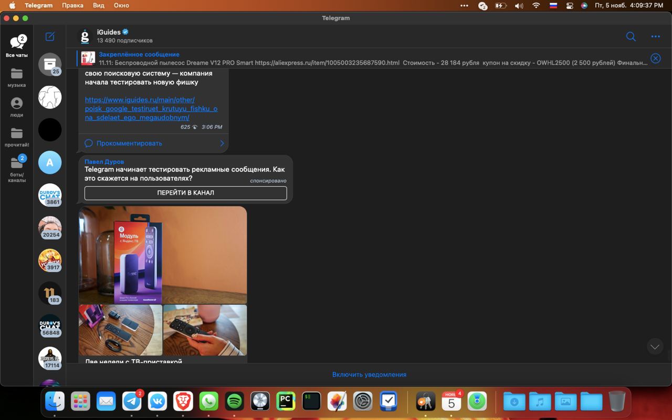Image resolution: width=672 pixels, height=420 pixels.
Task: Open the large Яндекс Модуль box photo
Action: 163,255
